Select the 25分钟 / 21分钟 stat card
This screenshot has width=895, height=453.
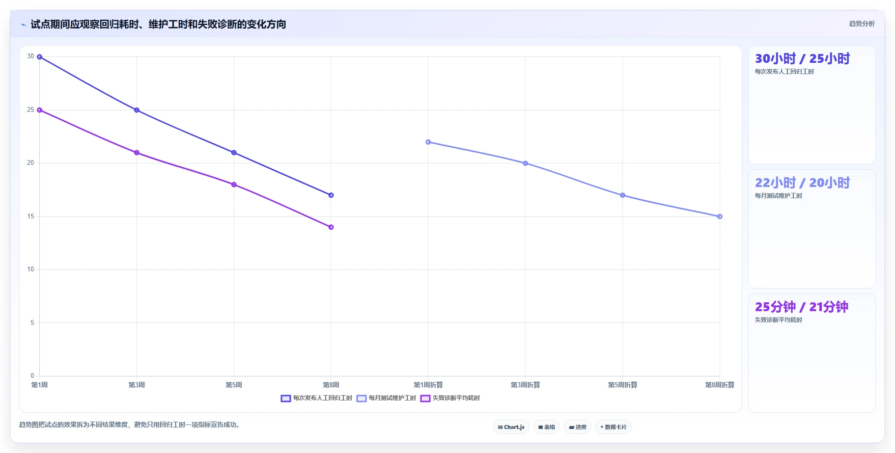(811, 353)
